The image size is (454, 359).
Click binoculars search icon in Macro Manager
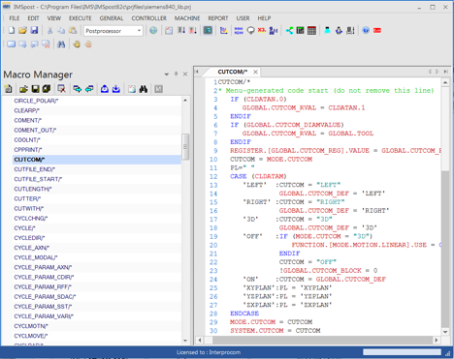coord(144,89)
